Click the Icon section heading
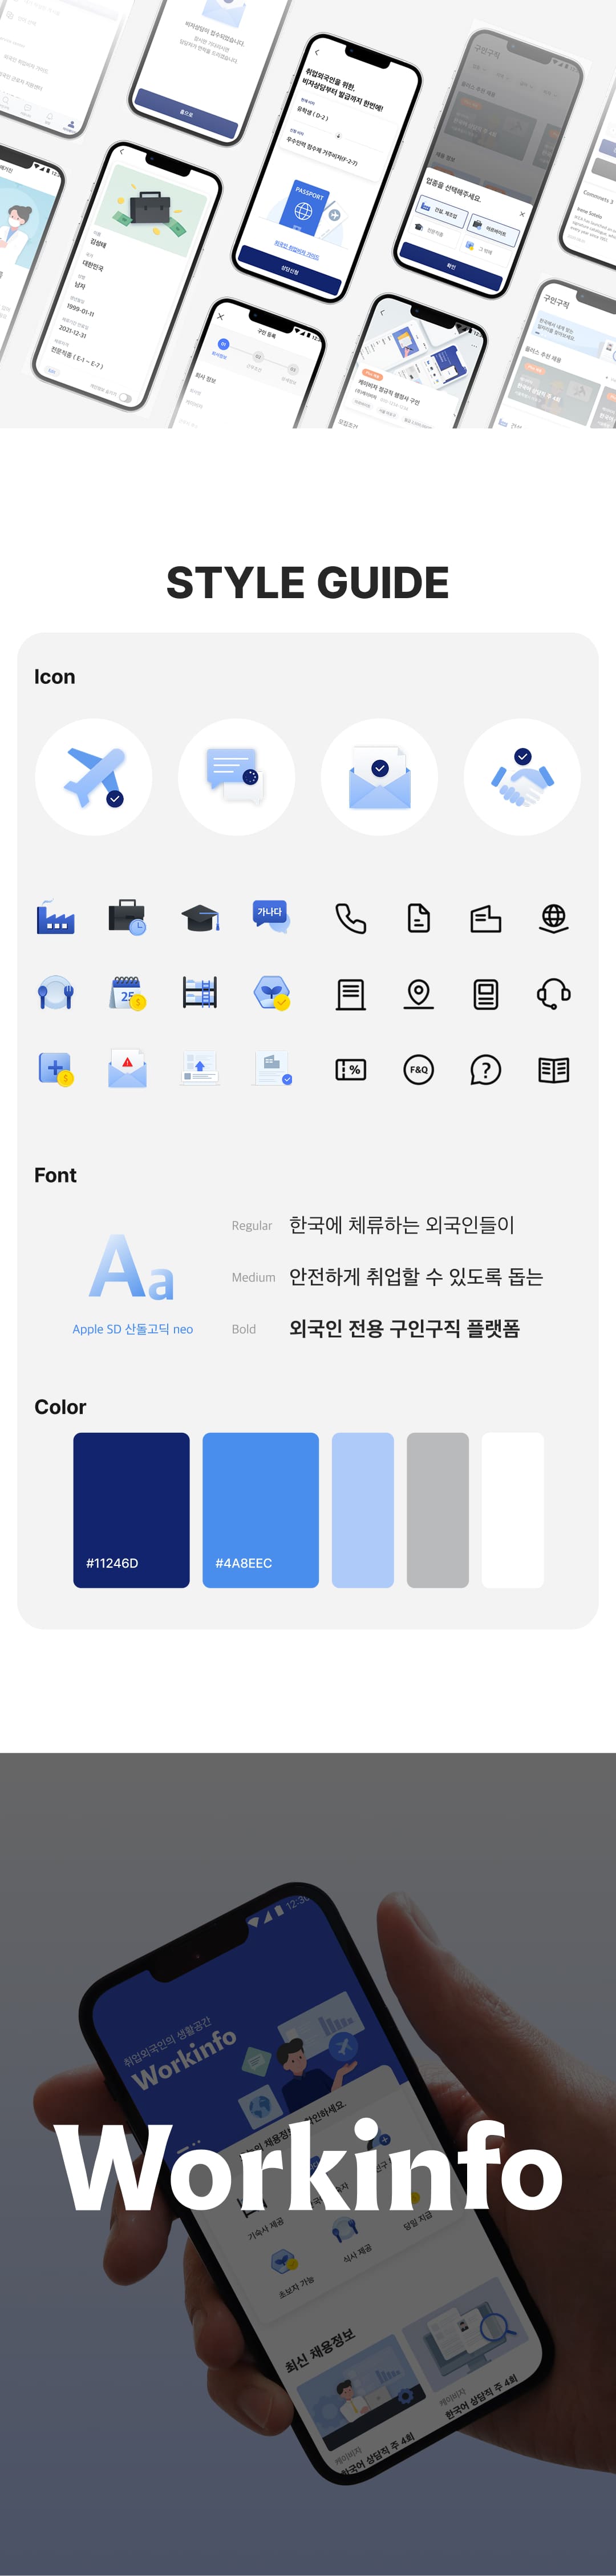The image size is (616, 2576). (x=55, y=677)
